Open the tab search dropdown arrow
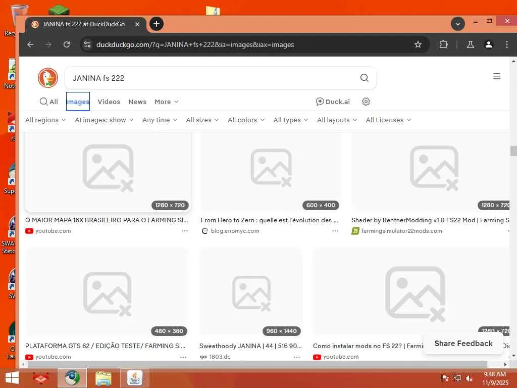Screen dimensions: 517x388 tap(457, 24)
